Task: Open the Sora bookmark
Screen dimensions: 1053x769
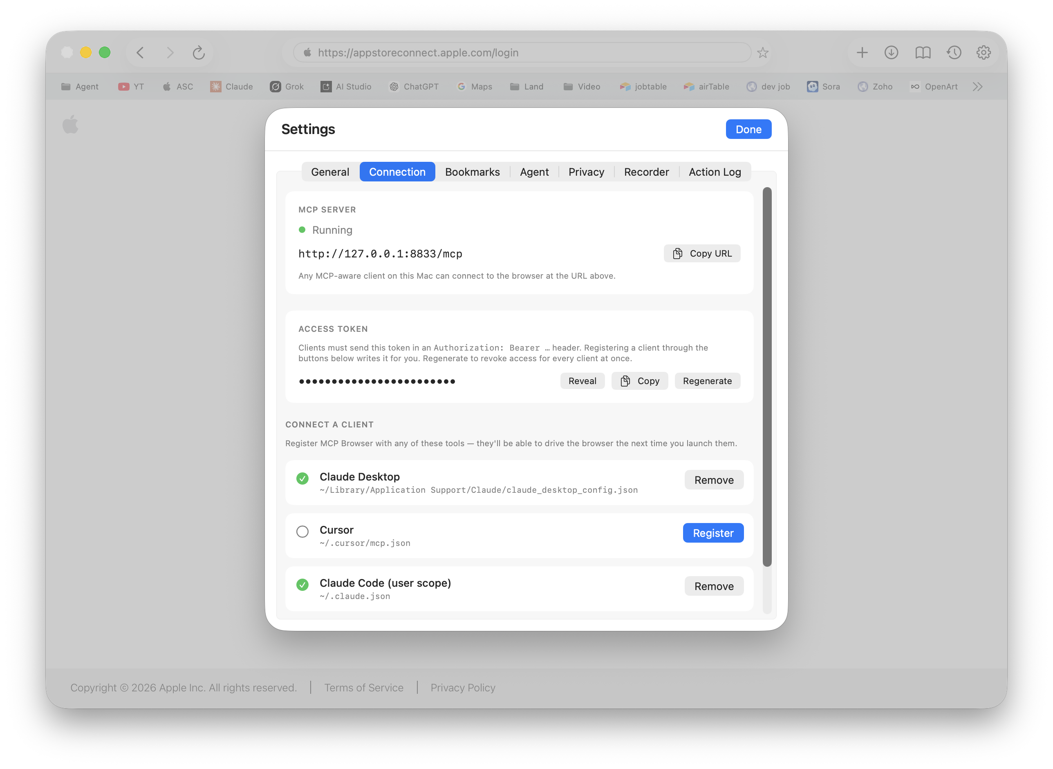Action: [824, 87]
